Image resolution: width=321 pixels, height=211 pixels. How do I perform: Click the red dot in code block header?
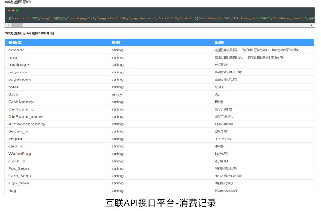10,11
